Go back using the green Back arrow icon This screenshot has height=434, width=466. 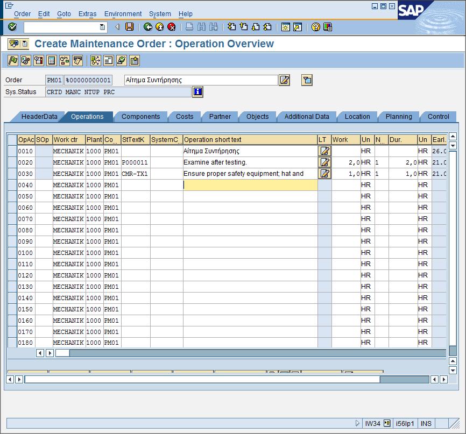tap(147, 27)
